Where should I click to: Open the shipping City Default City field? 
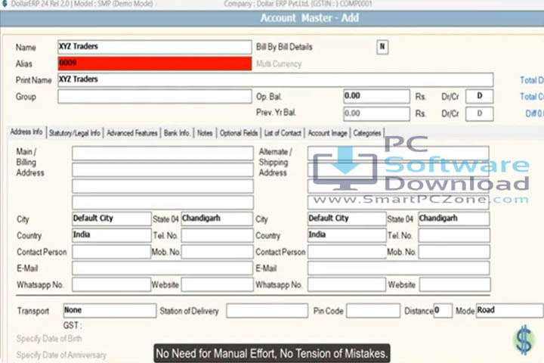point(347,219)
